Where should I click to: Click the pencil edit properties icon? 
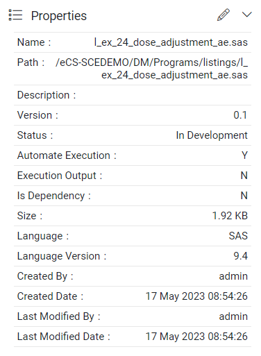[224, 15]
